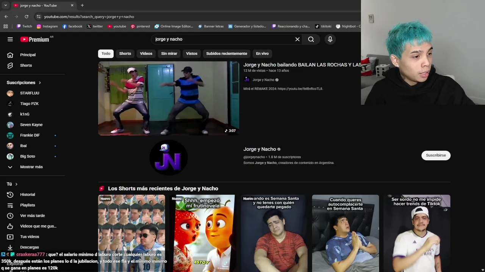Open the Online Image Editor bookmark
Image resolution: width=485 pixels, height=272 pixels.
[174, 26]
